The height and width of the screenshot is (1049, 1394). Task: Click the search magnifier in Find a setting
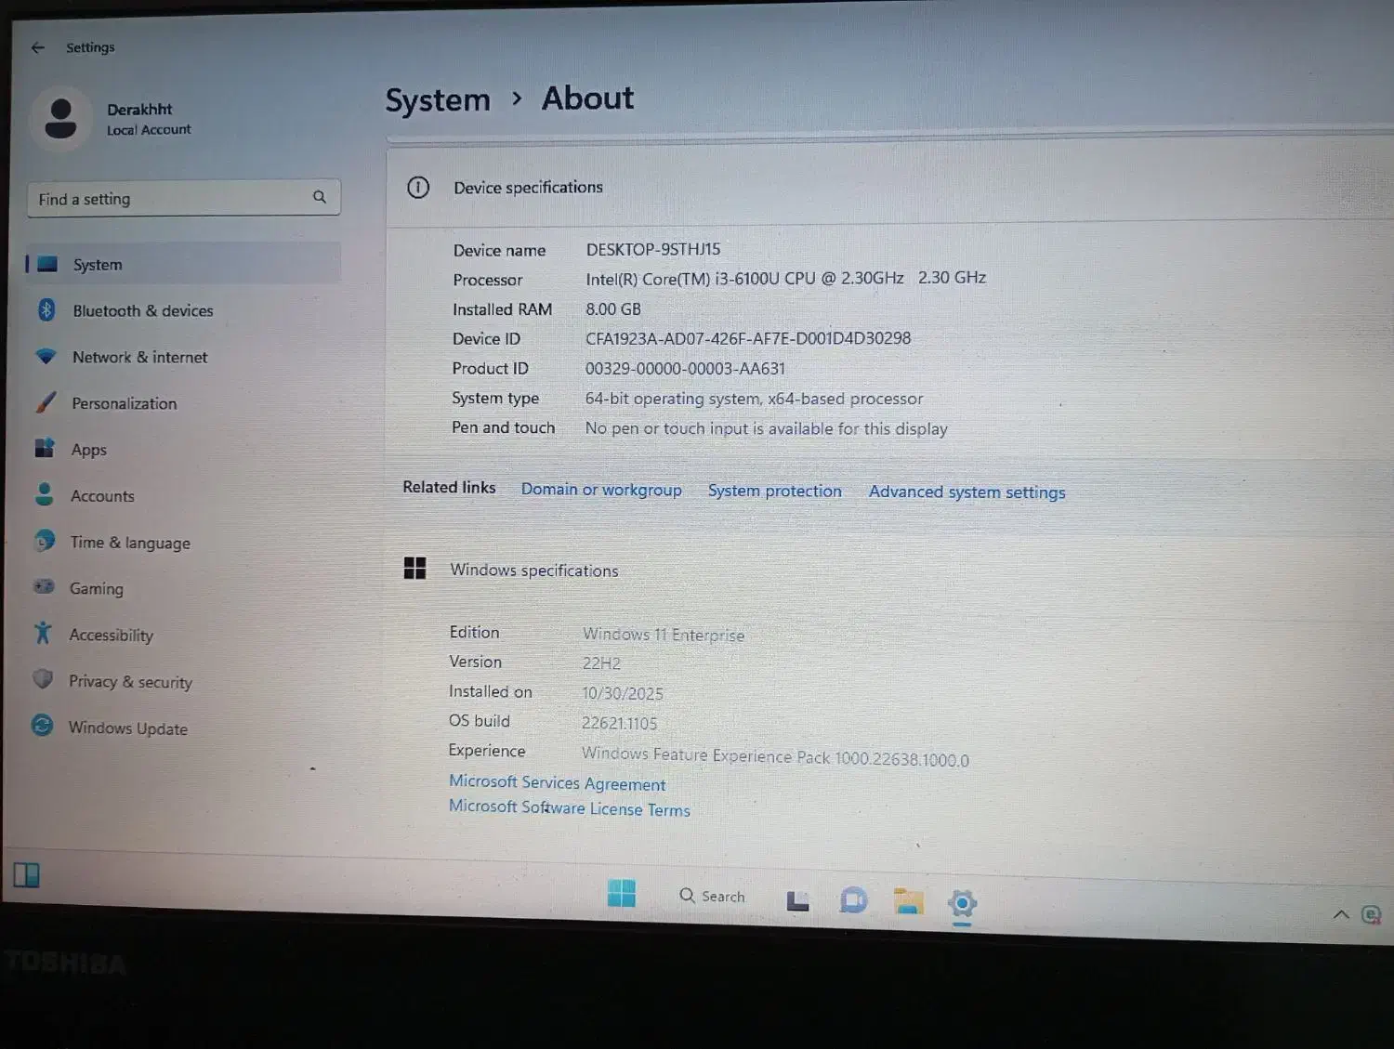[320, 197]
